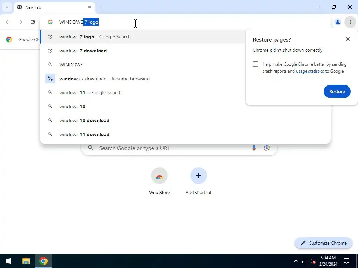The image size is (358, 268).
Task: Go back with the back arrow
Action: [x=8, y=22]
